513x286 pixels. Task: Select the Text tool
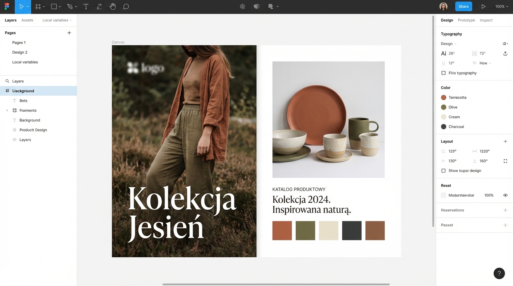point(86,6)
